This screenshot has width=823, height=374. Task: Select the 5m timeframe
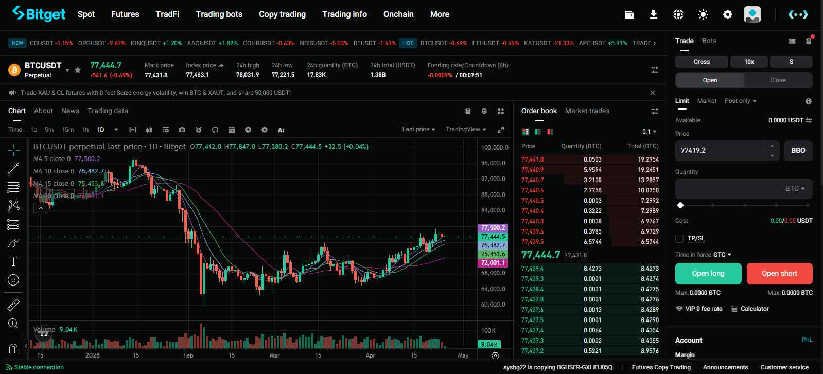49,130
